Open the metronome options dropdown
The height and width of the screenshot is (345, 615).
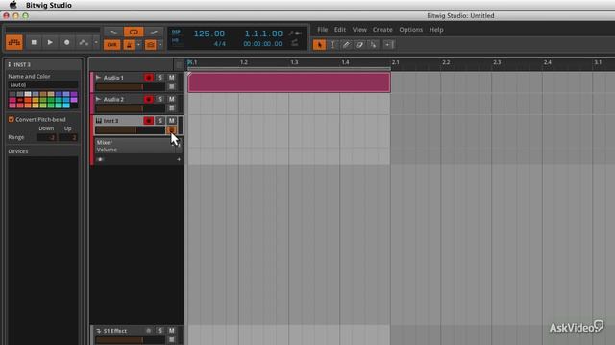pos(138,45)
